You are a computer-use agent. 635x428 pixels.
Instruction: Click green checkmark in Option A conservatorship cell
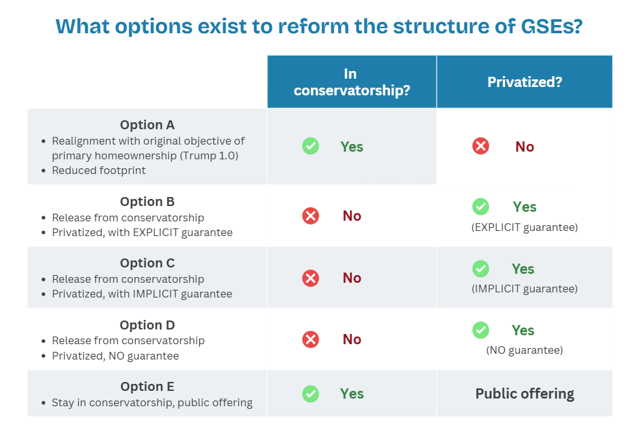[311, 146]
